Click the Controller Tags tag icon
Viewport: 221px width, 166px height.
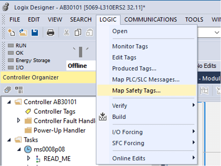pos(28,111)
